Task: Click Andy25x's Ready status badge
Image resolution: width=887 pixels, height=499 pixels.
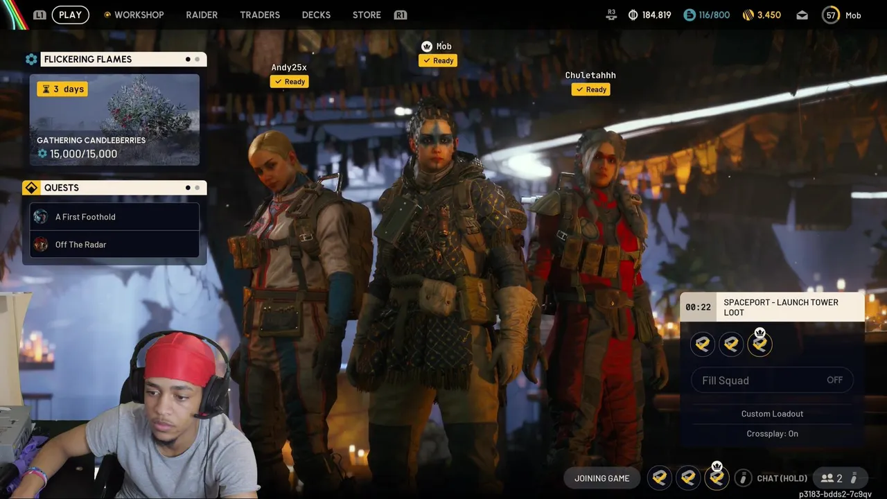Action: (x=289, y=82)
